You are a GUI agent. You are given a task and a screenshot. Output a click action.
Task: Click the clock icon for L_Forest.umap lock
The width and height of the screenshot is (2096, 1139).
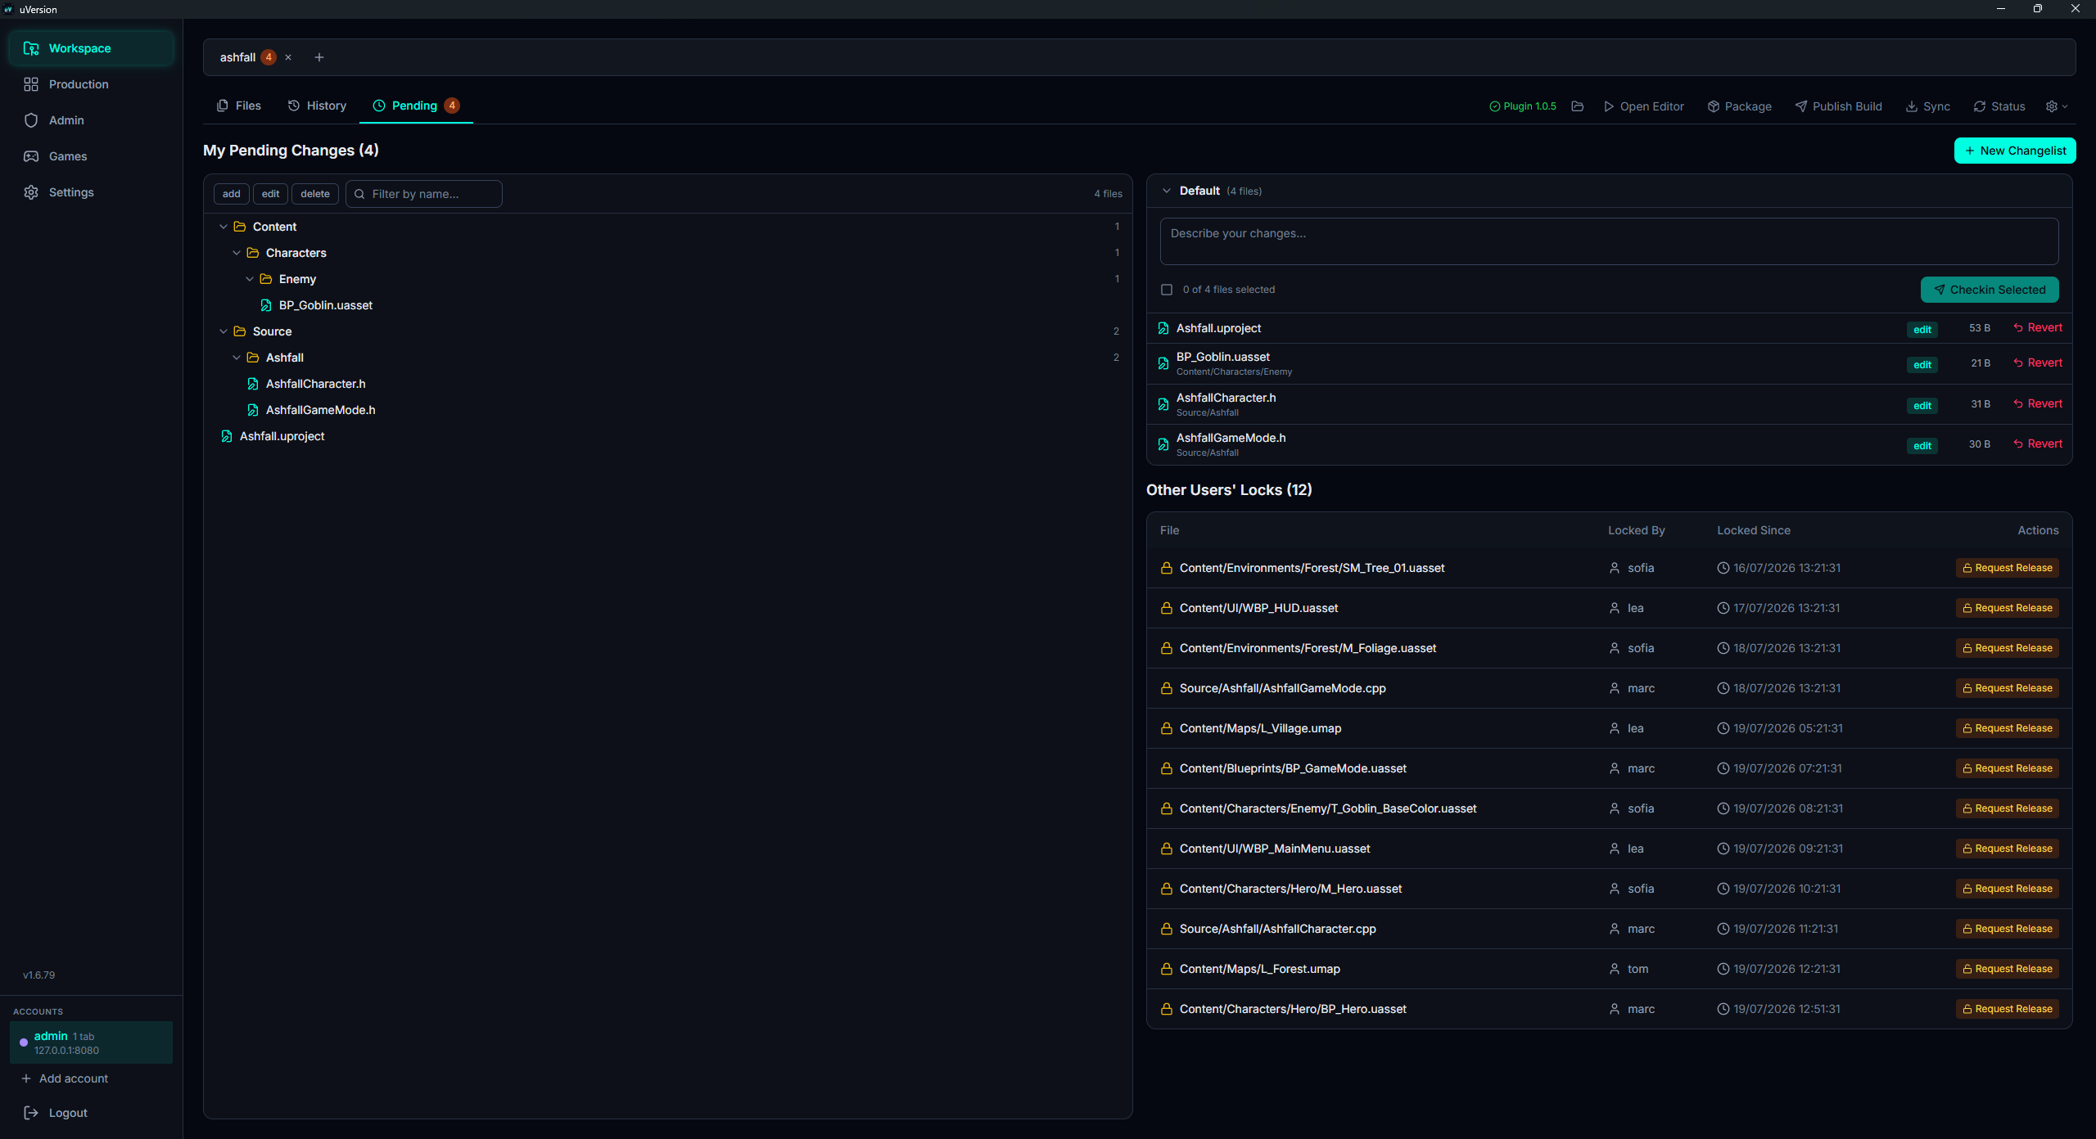click(1723, 969)
